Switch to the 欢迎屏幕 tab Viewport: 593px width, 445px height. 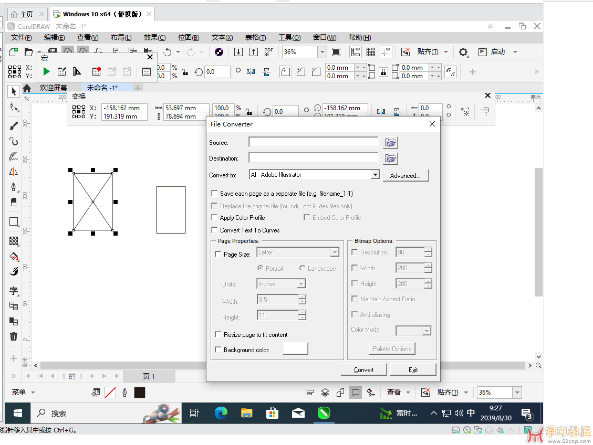tap(54, 88)
